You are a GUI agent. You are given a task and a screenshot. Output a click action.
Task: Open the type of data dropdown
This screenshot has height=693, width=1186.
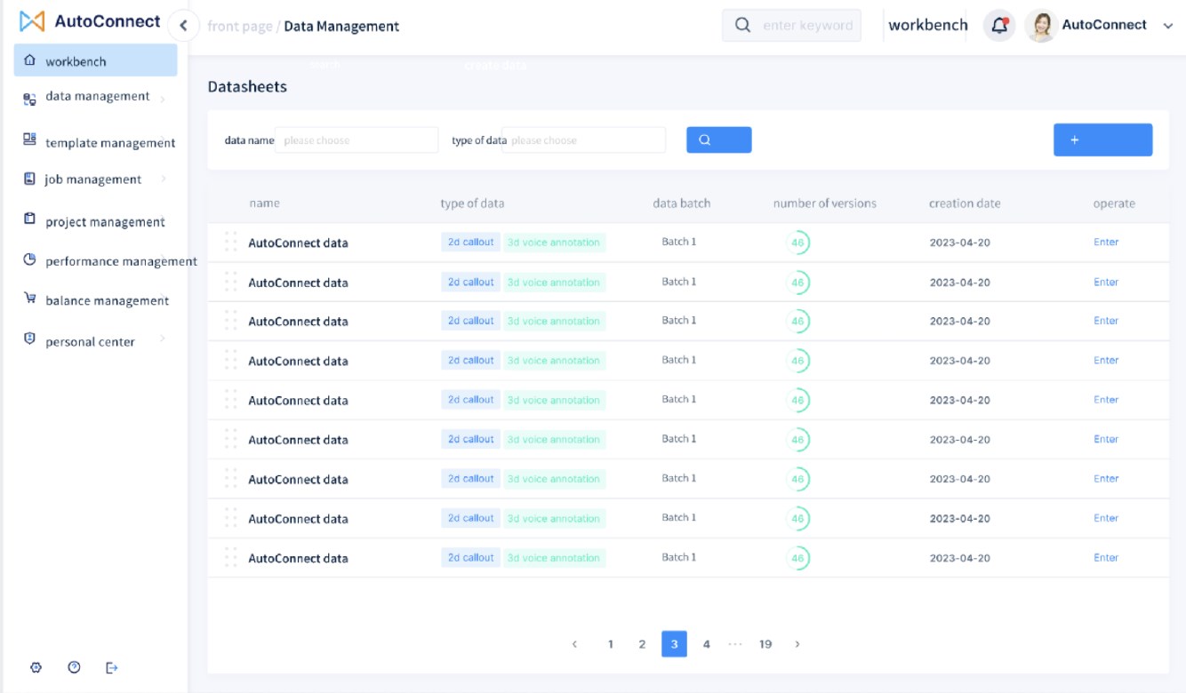pyautogui.click(x=583, y=140)
